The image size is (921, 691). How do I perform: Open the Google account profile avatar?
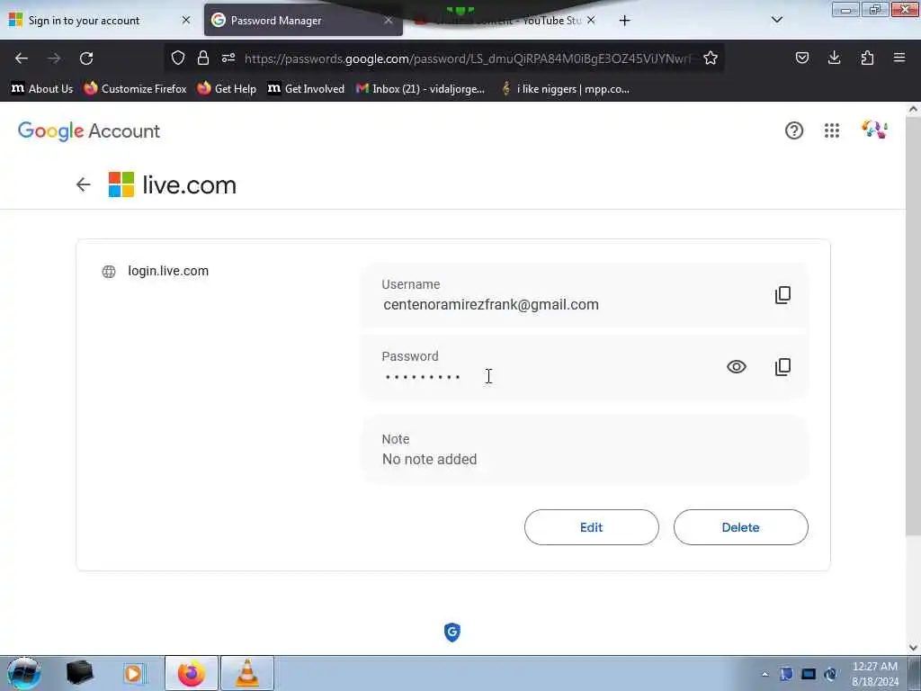(x=874, y=130)
